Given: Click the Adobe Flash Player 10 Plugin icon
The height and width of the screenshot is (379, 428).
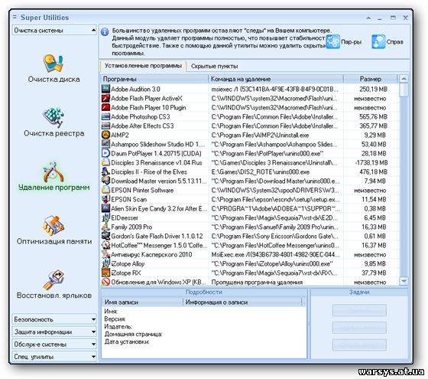Looking at the screenshot, I should [105, 107].
